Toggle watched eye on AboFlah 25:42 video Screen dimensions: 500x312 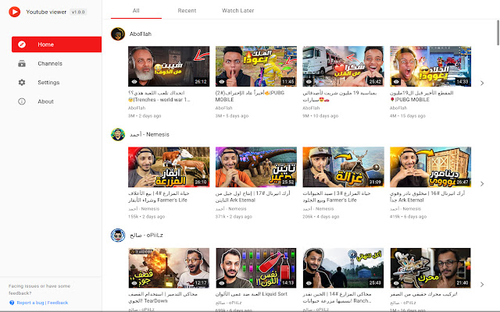tap(309, 81)
